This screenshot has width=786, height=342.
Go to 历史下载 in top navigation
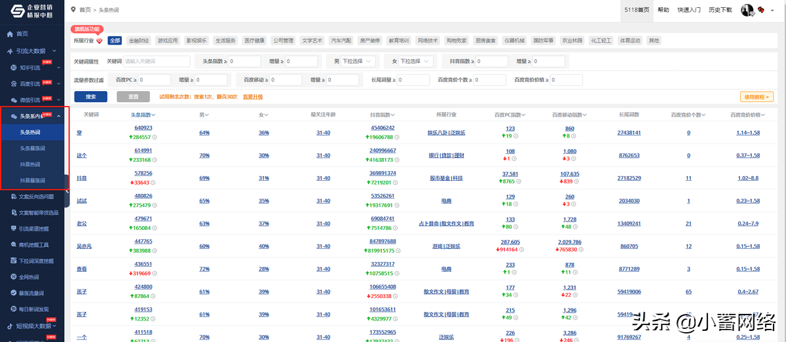pos(720,10)
